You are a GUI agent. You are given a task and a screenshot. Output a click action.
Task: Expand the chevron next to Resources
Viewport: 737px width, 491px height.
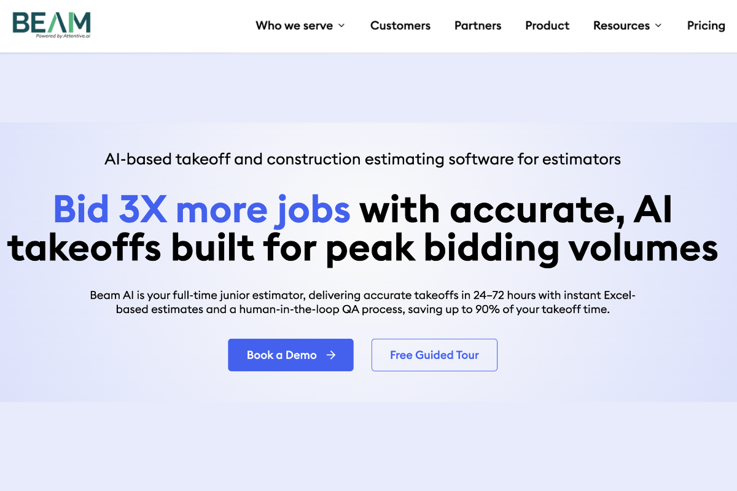(x=658, y=26)
